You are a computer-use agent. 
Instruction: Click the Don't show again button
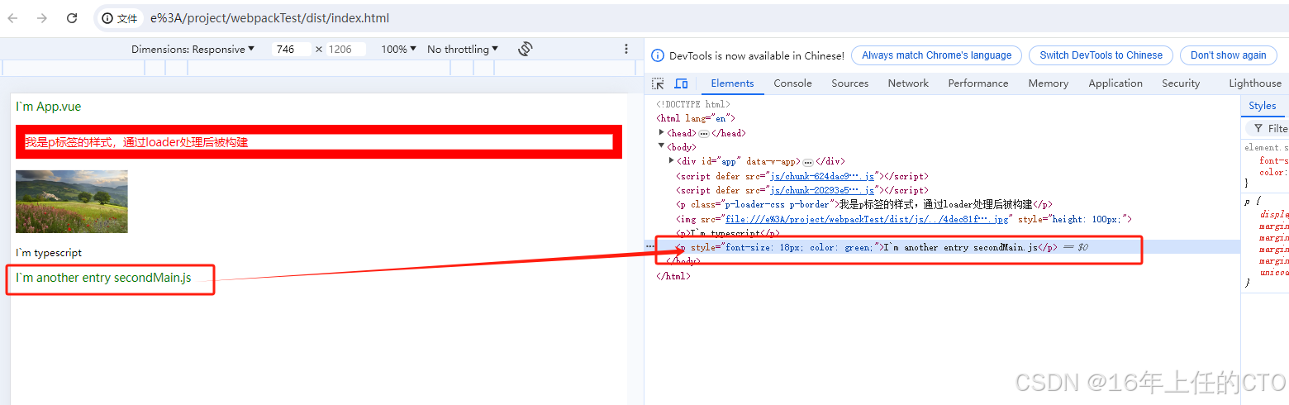tap(1228, 55)
